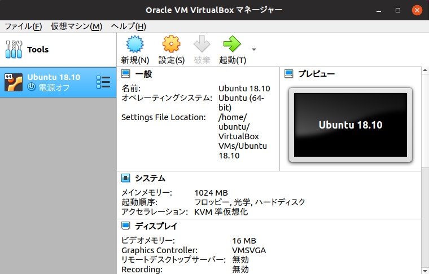Open the 仮想マシン(M) menu

point(76,26)
